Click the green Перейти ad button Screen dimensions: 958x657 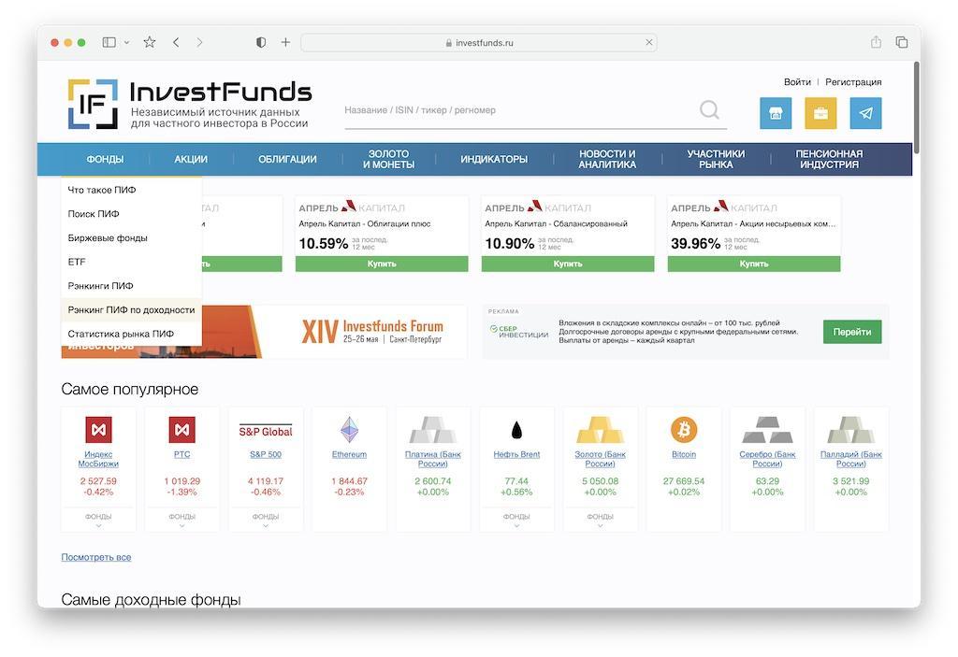click(x=851, y=332)
